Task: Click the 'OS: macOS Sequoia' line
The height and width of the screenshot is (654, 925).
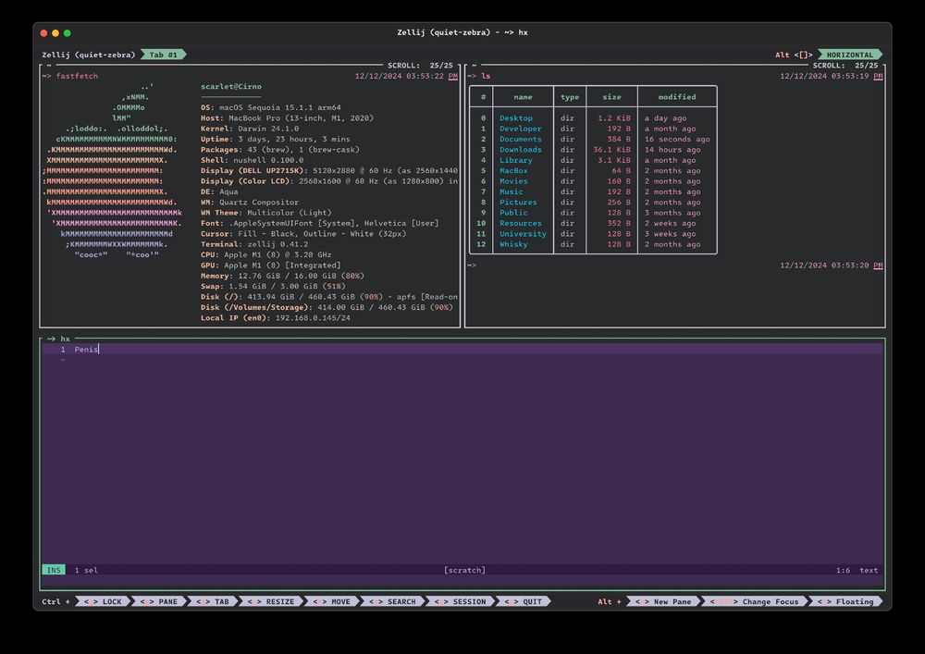Action: (271, 108)
